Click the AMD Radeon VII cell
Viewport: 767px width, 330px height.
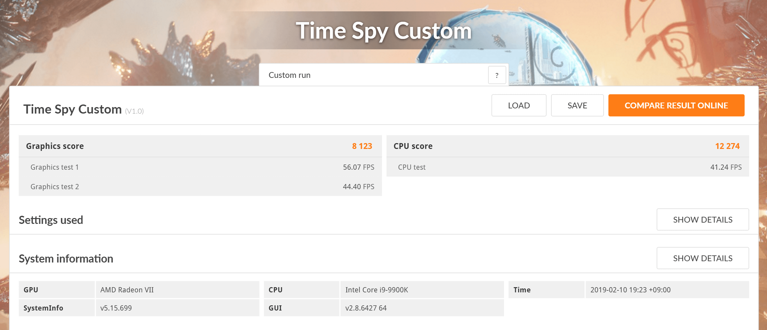click(x=177, y=290)
